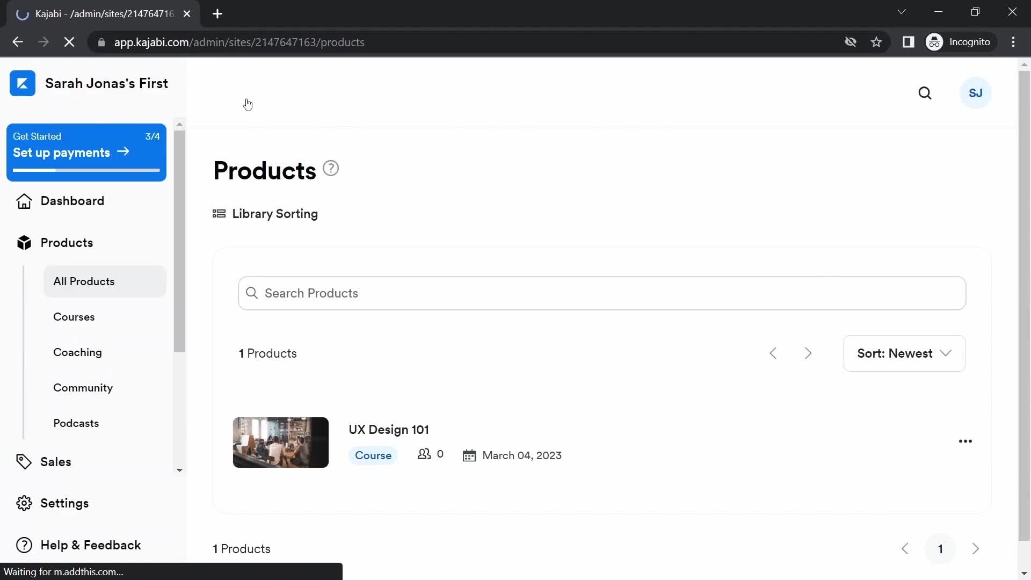Go to the Dashboard section

[72, 201]
